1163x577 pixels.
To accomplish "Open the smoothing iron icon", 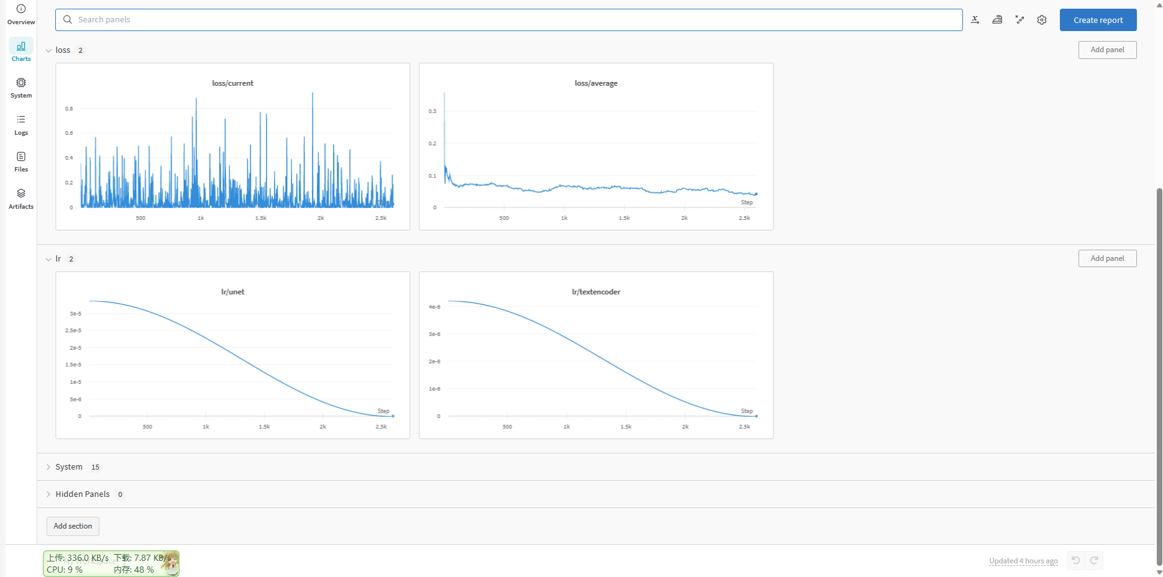I will pyautogui.click(x=997, y=20).
